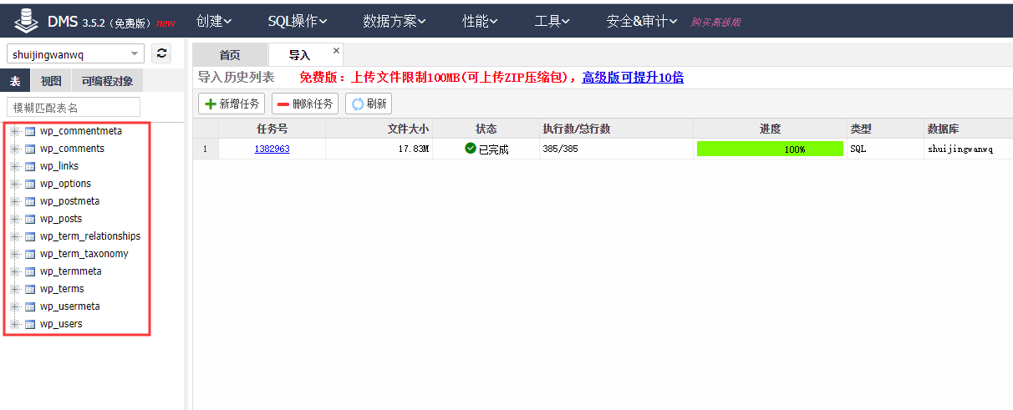Close the 导入 tab with X
Screen dimensions: 1013x410
pos(336,50)
